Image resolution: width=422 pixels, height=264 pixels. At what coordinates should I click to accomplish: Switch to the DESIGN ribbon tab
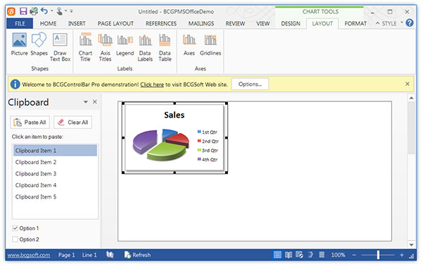coord(290,24)
